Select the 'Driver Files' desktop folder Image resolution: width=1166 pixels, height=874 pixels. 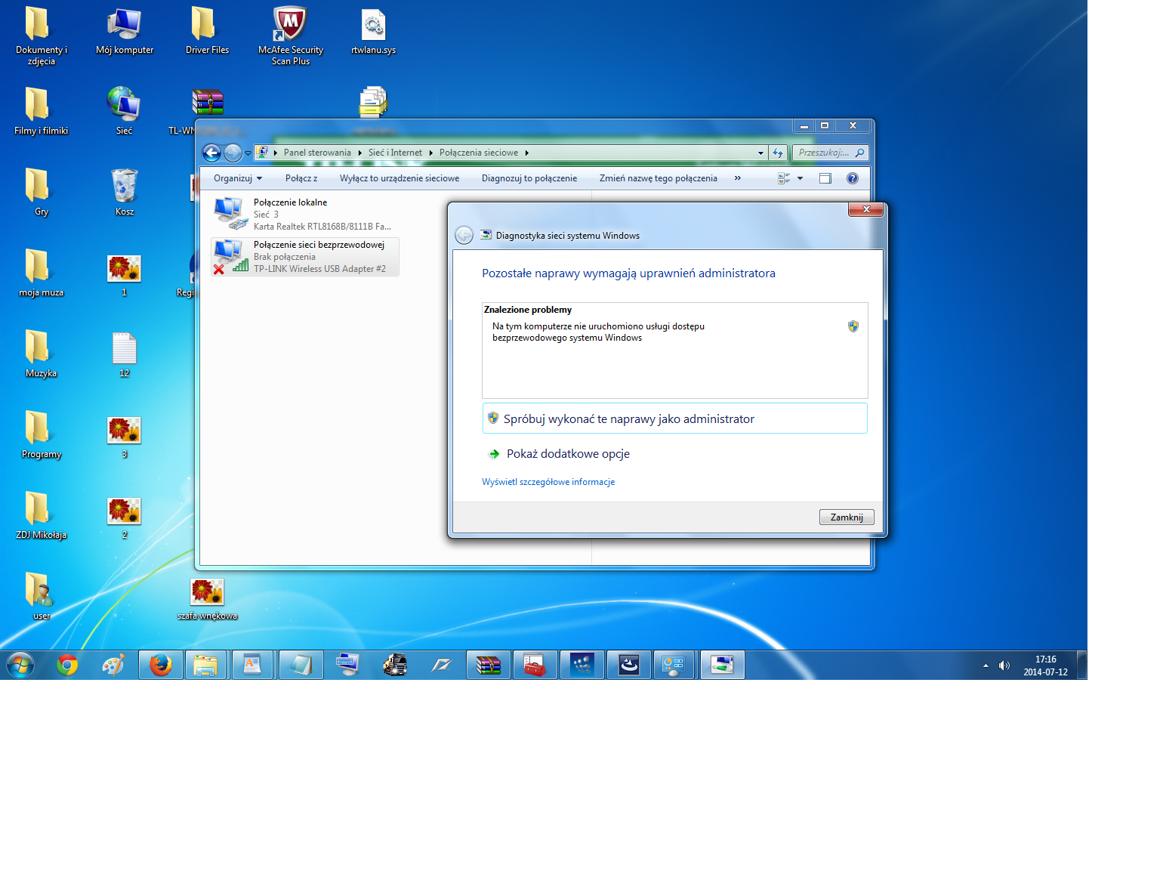coord(208,31)
